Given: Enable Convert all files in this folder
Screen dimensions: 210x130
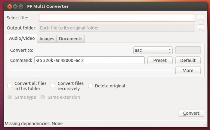Looking at the screenshot, I should tap(10, 86).
